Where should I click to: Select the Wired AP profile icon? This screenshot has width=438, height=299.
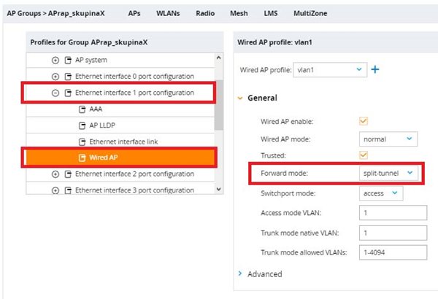[x=82, y=158]
